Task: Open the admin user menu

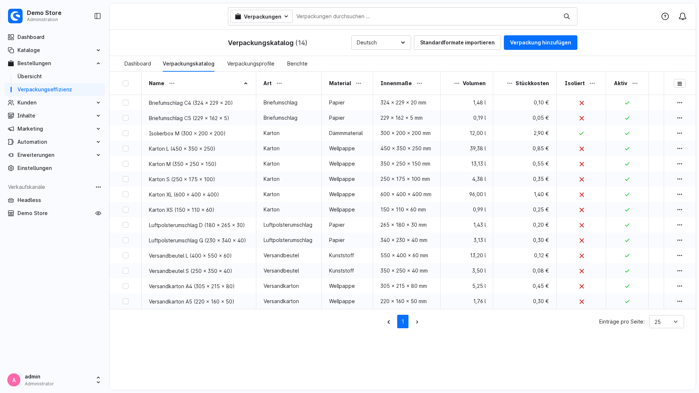Action: click(55, 380)
